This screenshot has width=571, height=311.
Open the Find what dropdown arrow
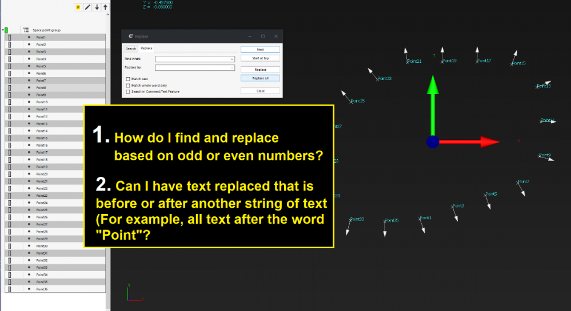pyautogui.click(x=231, y=59)
